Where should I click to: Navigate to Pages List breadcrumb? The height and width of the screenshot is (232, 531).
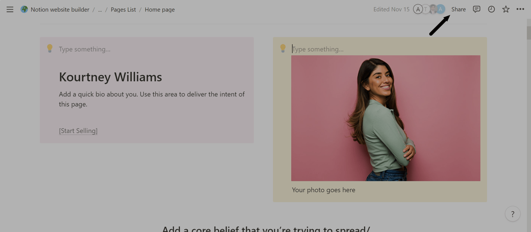[x=123, y=9]
